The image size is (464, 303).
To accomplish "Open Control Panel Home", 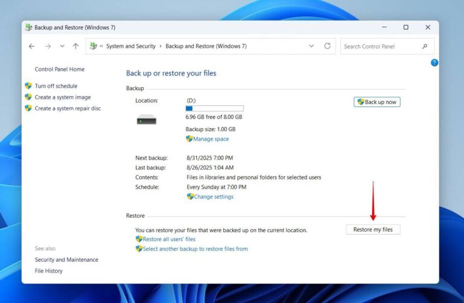I will click(x=59, y=70).
